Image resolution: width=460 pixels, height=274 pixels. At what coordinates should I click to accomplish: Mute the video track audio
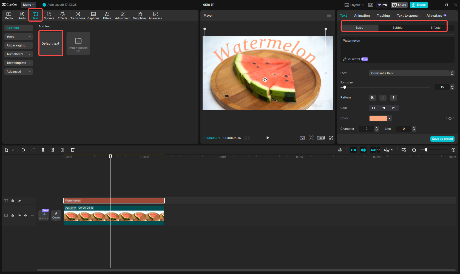(x=25, y=215)
